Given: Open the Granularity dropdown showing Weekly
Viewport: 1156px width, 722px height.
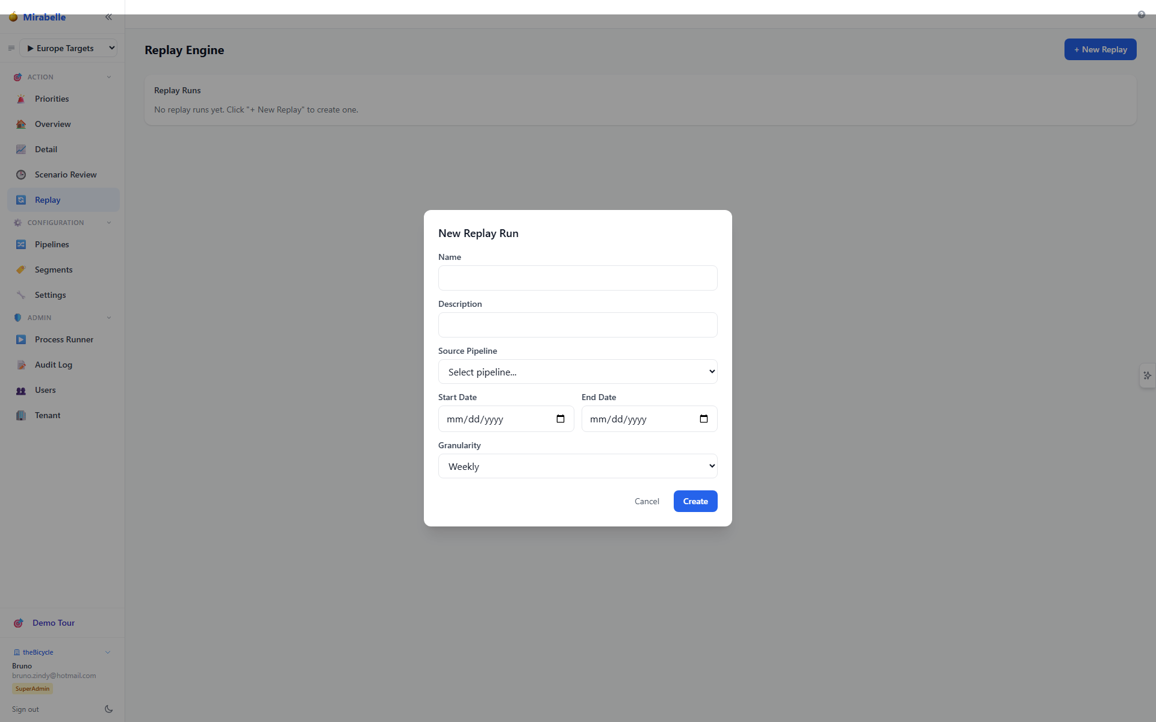Looking at the screenshot, I should 577,466.
